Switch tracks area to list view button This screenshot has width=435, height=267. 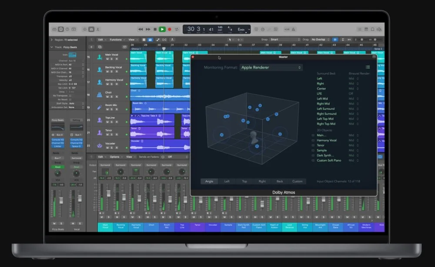[x=150, y=40]
